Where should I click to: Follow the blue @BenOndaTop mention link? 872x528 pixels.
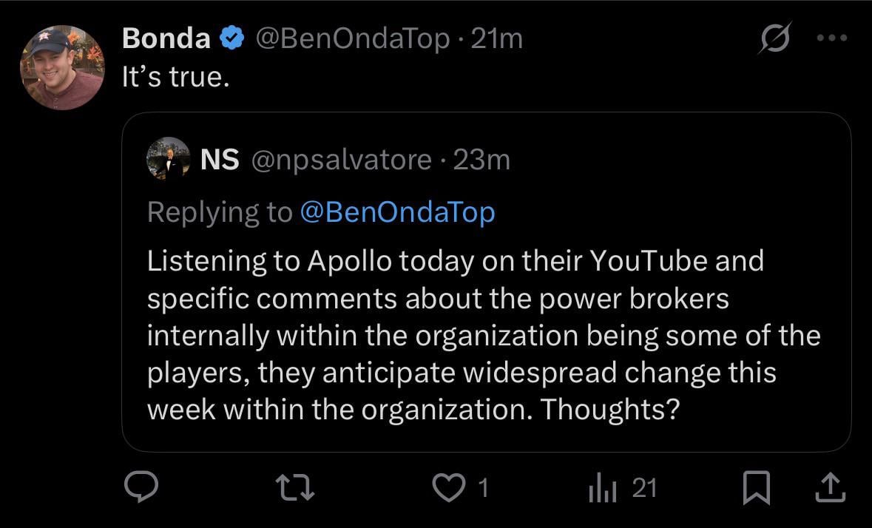pyautogui.click(x=397, y=212)
